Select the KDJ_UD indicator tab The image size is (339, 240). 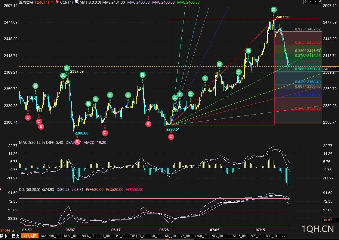coord(171,236)
